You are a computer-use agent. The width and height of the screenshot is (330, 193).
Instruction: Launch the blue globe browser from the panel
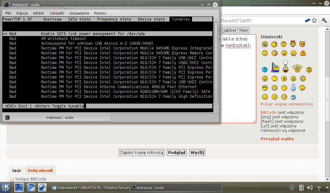coord(31,187)
